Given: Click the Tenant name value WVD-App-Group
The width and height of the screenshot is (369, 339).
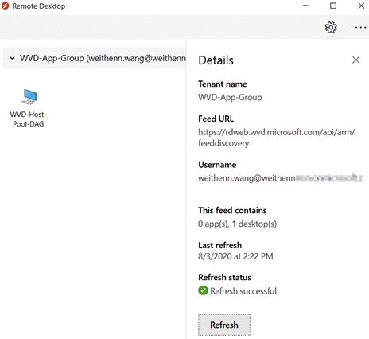Looking at the screenshot, I should [x=230, y=97].
